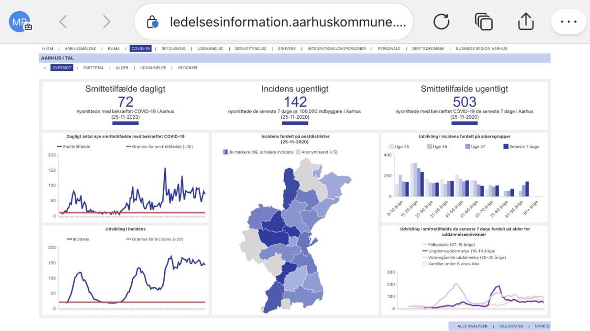This screenshot has width=590, height=331.
Task: Open the Geografi tab
Action: point(187,68)
